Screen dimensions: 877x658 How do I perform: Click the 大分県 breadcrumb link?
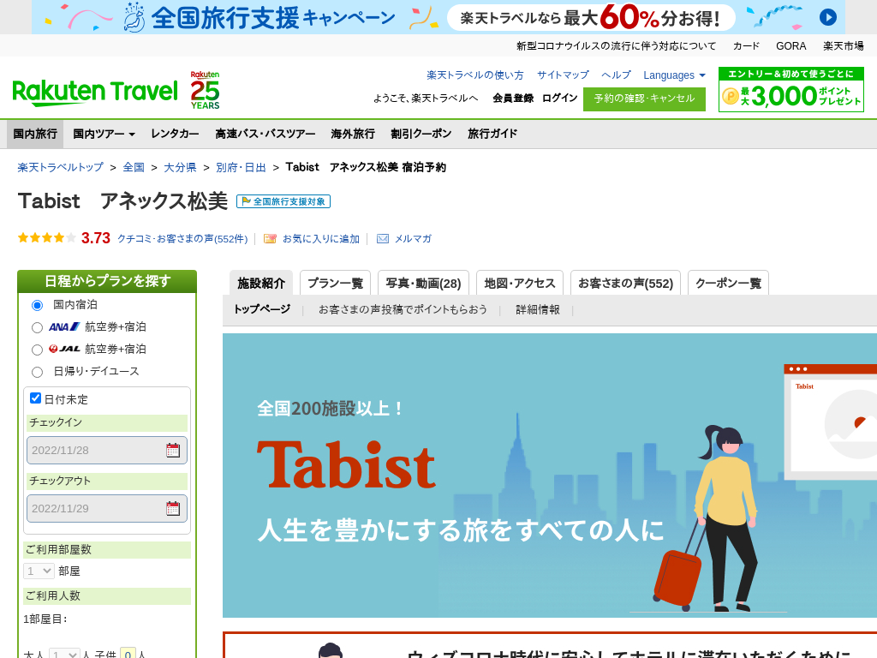click(x=180, y=167)
